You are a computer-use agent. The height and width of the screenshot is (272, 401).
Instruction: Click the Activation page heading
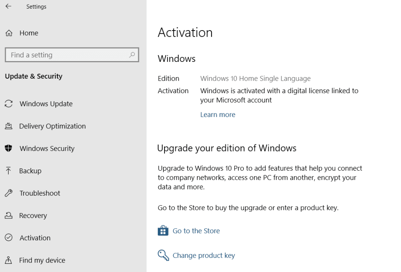click(185, 32)
